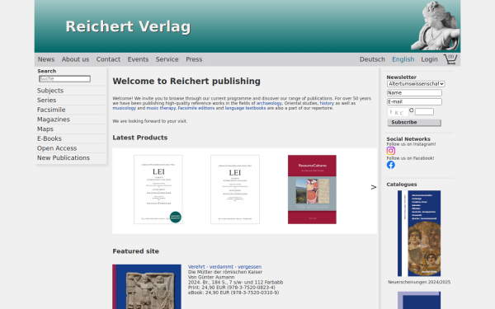Switch language to Deutsch
The image size is (495, 309).
[x=372, y=59]
